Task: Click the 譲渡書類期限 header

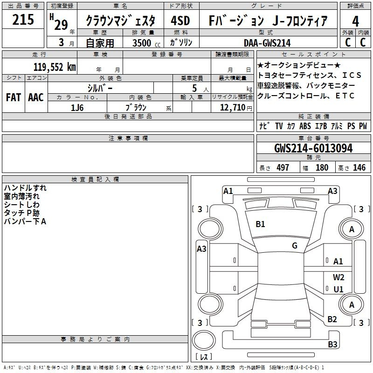Action: pyautogui.click(x=232, y=54)
